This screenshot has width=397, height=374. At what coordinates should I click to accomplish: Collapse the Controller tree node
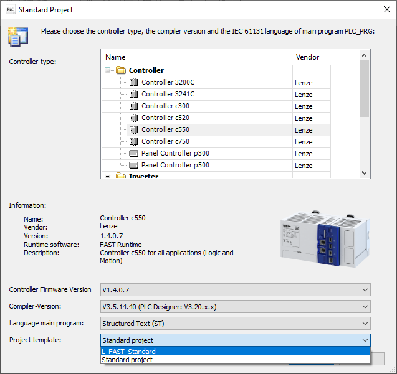coord(107,70)
